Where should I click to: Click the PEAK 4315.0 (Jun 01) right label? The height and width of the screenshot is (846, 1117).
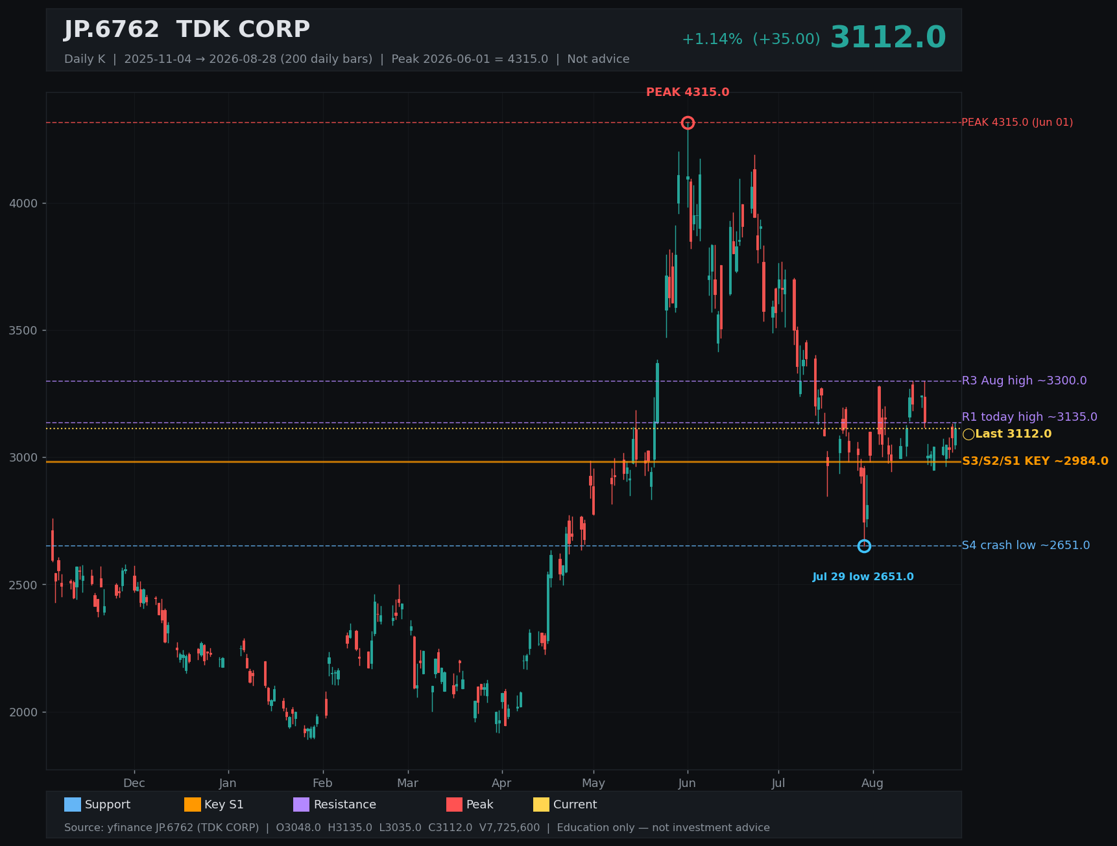pos(1016,123)
